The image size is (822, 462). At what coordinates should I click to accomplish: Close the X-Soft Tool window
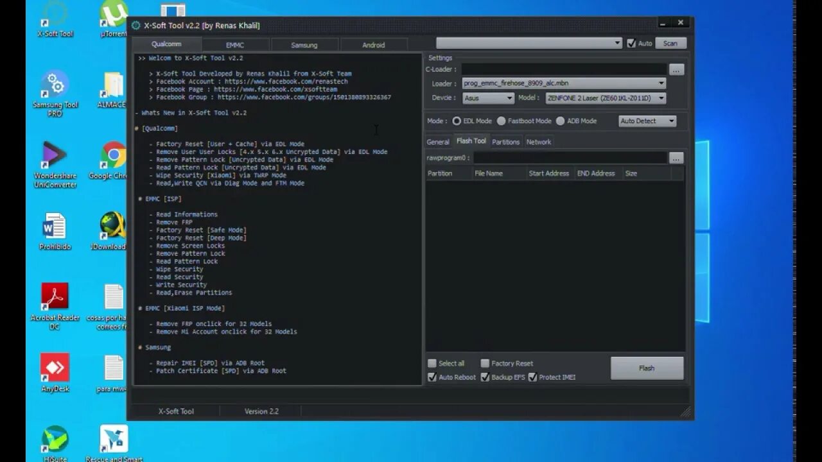click(681, 23)
